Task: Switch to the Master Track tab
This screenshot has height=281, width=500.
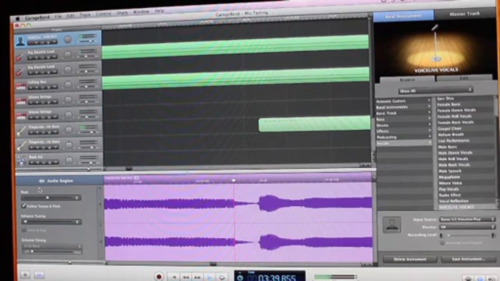Action: [x=465, y=14]
